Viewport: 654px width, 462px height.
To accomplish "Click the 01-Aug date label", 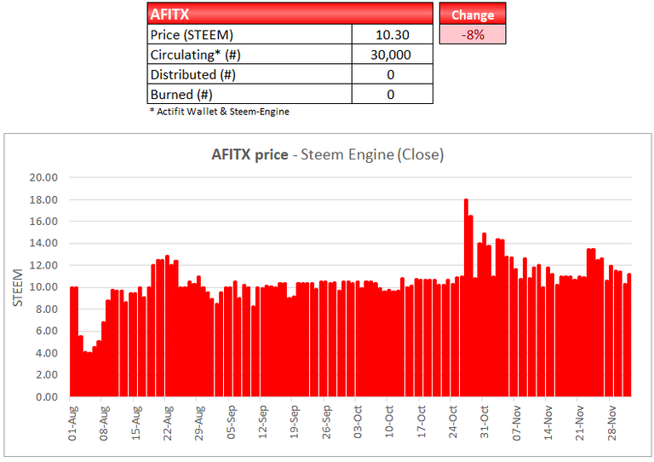I will [x=72, y=423].
